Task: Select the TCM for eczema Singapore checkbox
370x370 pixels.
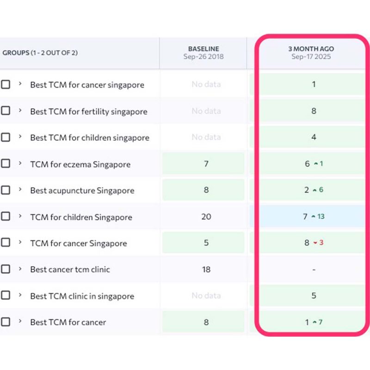Action: pyautogui.click(x=6, y=164)
